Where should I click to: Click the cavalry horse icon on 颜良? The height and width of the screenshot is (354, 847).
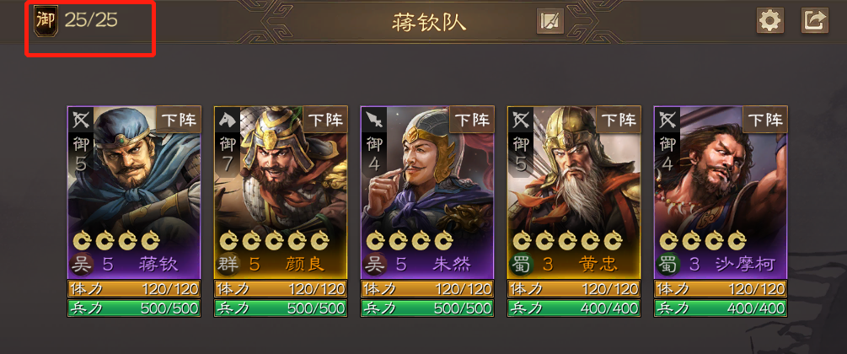(x=228, y=120)
